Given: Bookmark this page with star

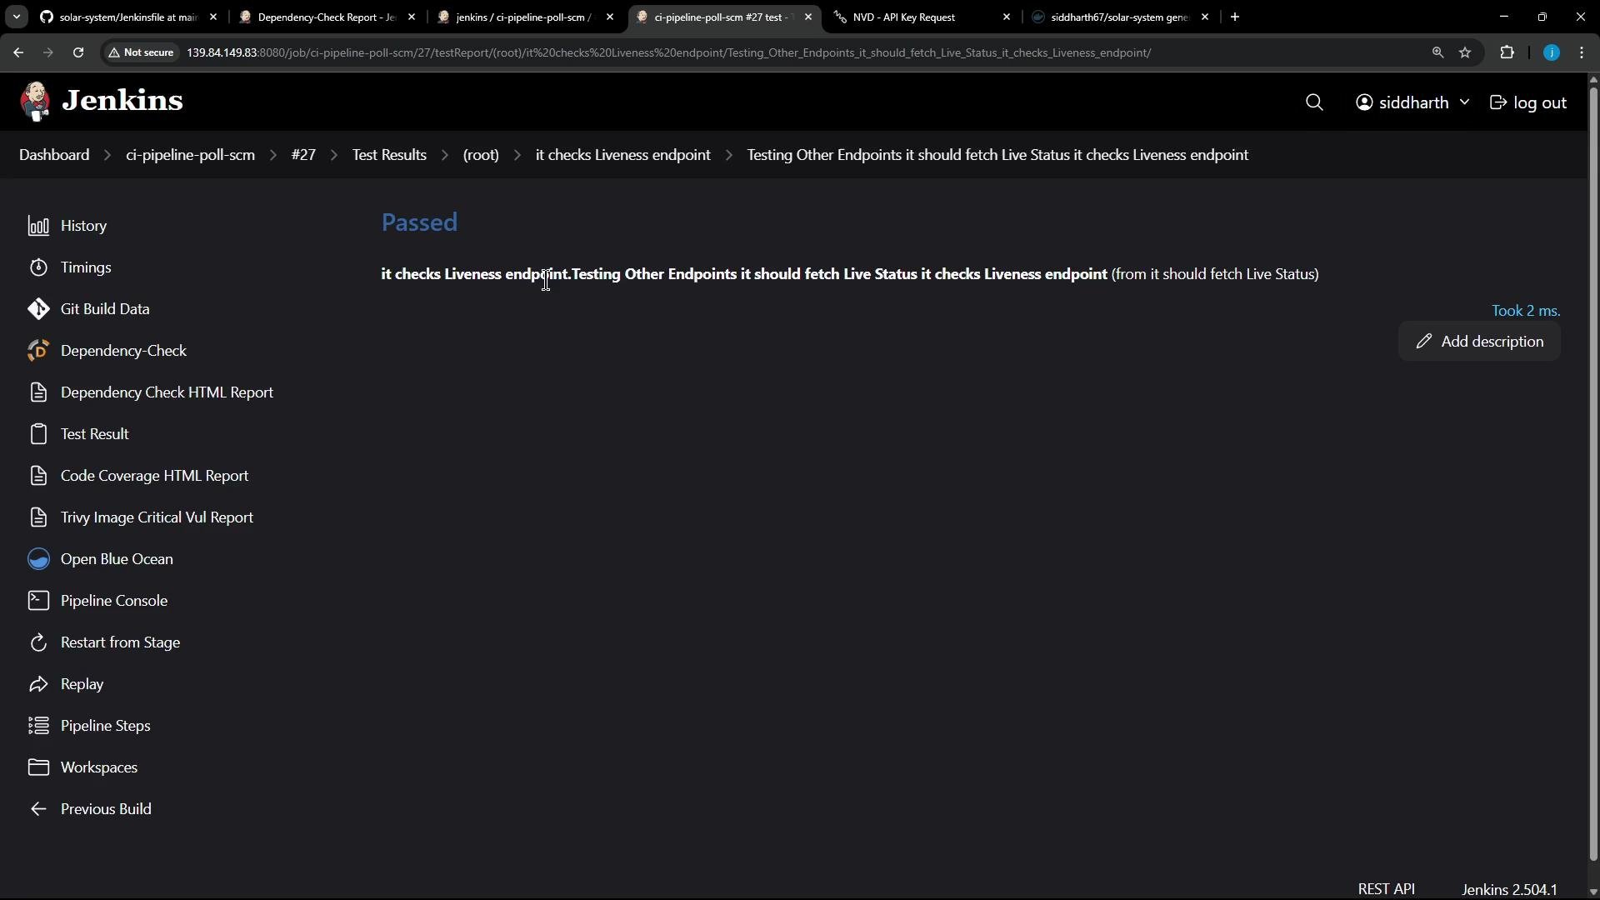Looking at the screenshot, I should point(1466,52).
